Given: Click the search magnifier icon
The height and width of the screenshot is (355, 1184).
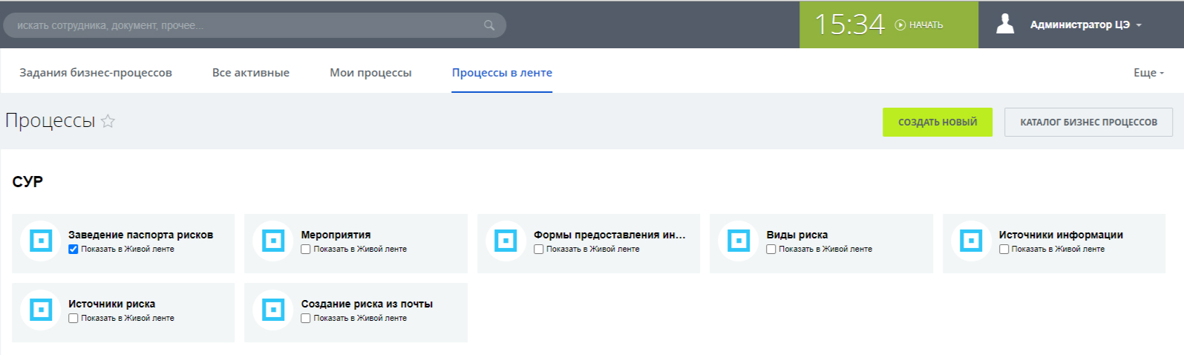Looking at the screenshot, I should click(488, 25).
